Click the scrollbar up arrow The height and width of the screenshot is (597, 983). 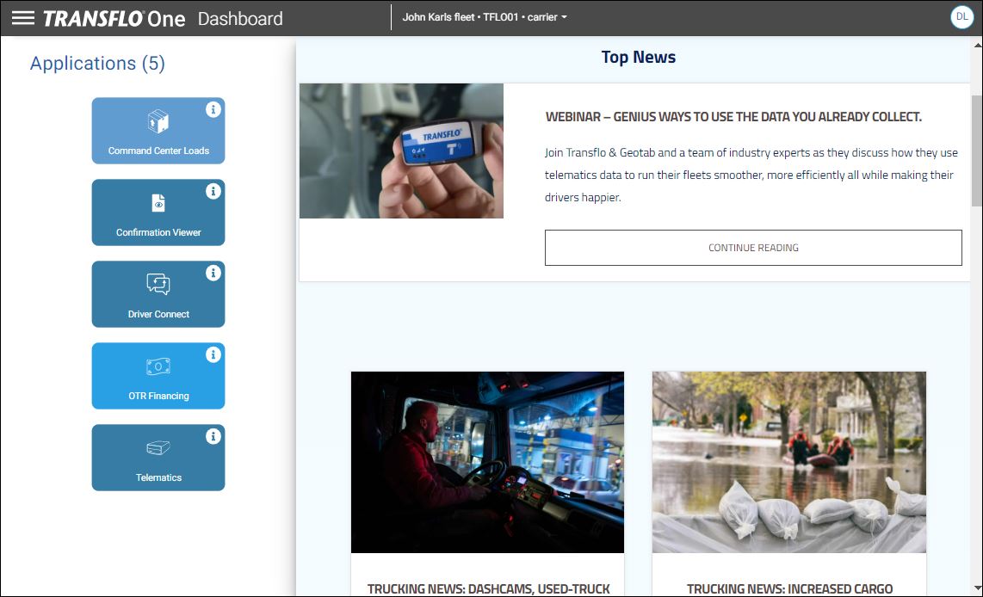pyautogui.click(x=977, y=45)
